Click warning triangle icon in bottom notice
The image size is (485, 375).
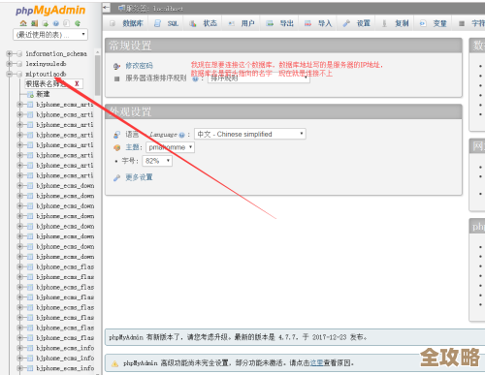[x=114, y=363]
